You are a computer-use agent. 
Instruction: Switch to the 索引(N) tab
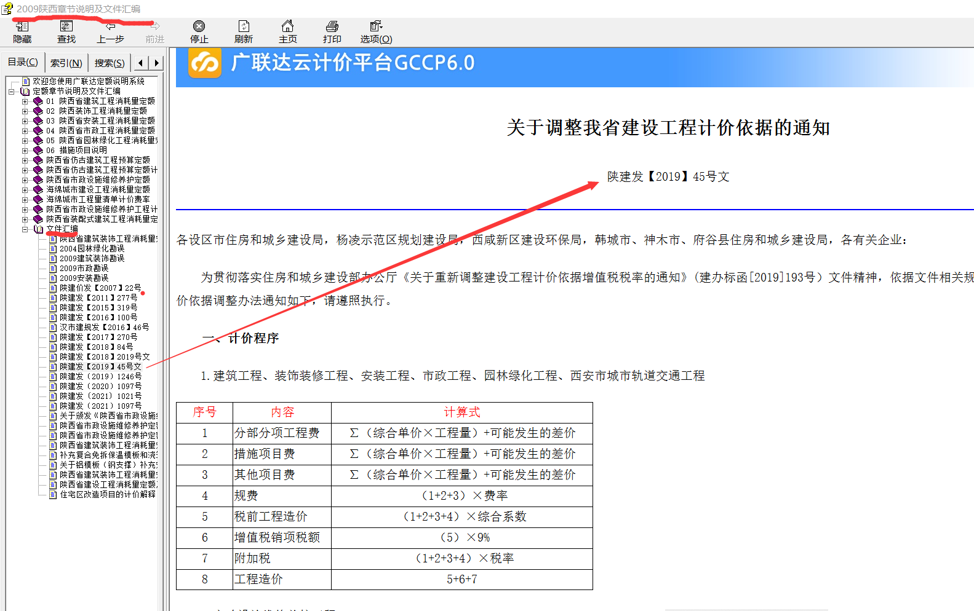tap(66, 63)
